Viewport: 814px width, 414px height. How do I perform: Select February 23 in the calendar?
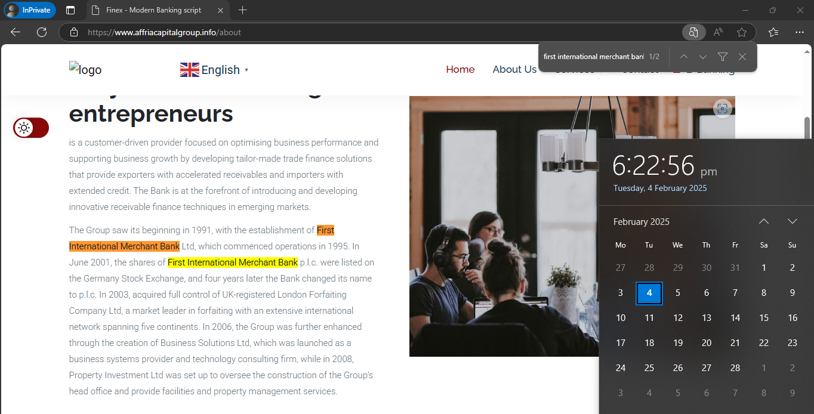pyautogui.click(x=793, y=343)
